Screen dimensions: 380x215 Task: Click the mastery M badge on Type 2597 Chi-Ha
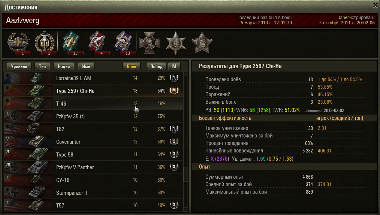point(174,91)
